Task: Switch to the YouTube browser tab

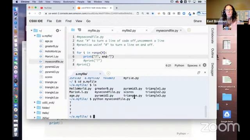Action: 57,8
